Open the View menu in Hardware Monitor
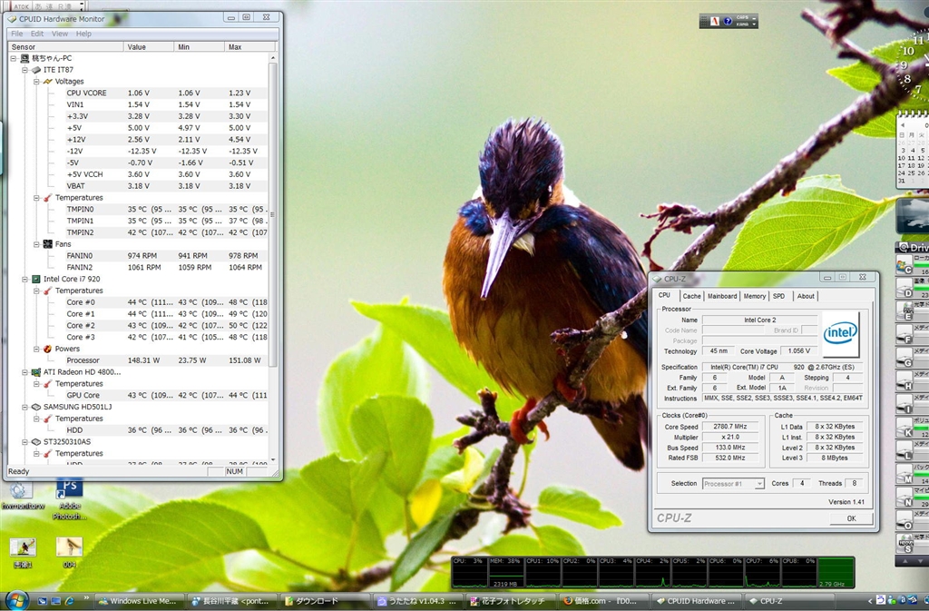The height and width of the screenshot is (611, 929). (60, 34)
